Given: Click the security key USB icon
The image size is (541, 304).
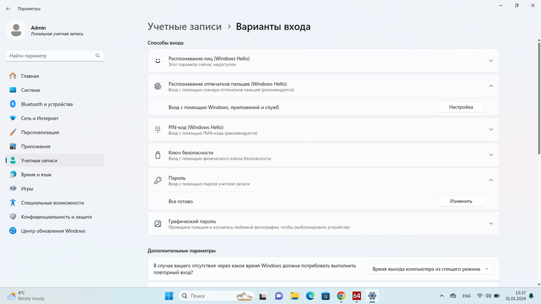Looking at the screenshot, I should tap(158, 155).
